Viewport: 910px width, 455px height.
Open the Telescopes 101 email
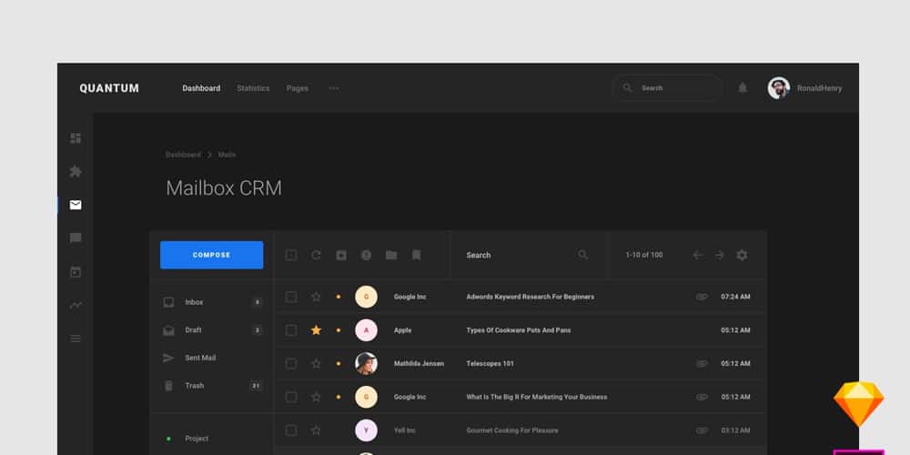(x=490, y=363)
